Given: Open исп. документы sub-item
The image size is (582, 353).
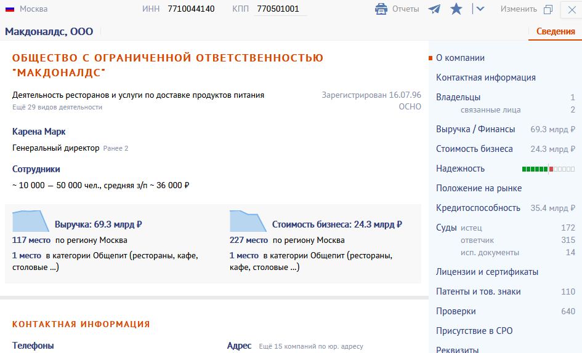Looking at the screenshot, I should tap(490, 253).
